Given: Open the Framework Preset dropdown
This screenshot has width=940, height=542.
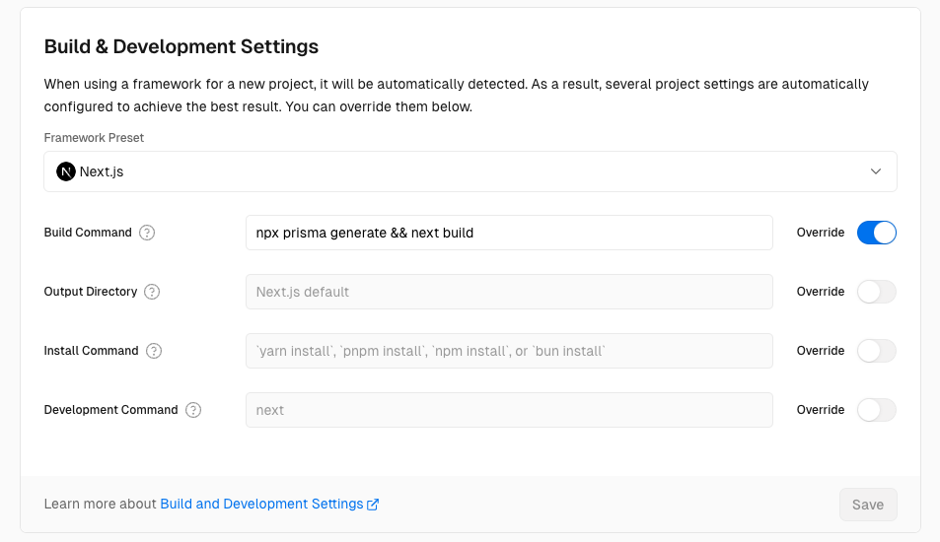Looking at the screenshot, I should coord(470,171).
